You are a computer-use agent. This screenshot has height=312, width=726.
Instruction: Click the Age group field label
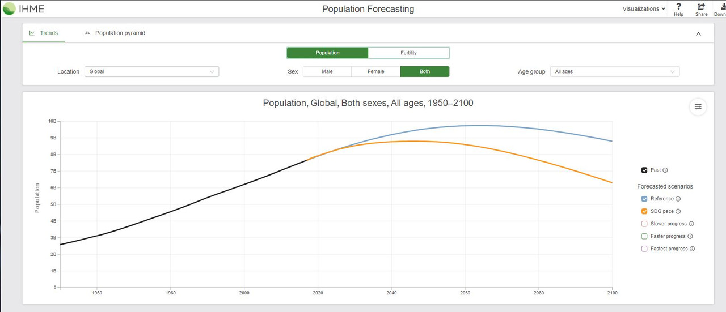pyautogui.click(x=531, y=72)
